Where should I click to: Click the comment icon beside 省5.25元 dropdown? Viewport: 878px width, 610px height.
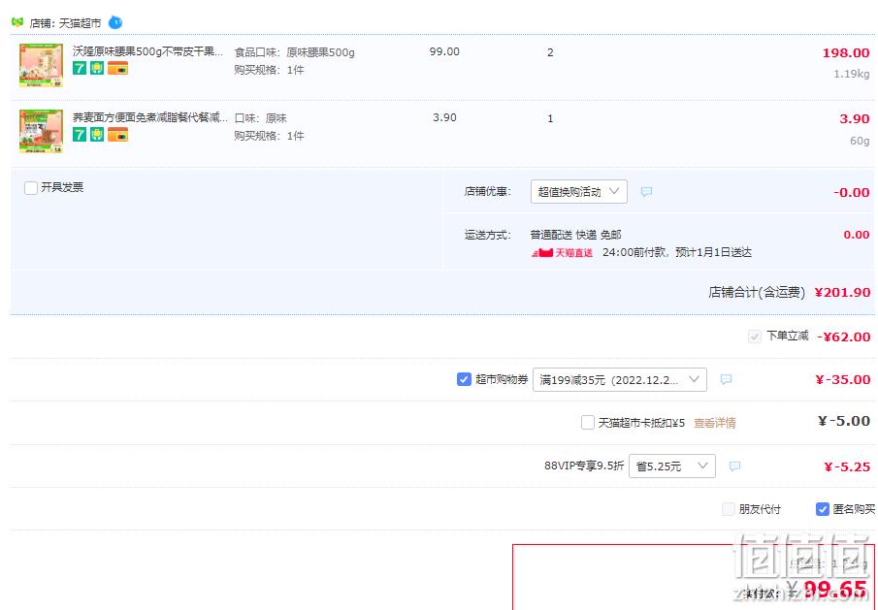[734, 466]
